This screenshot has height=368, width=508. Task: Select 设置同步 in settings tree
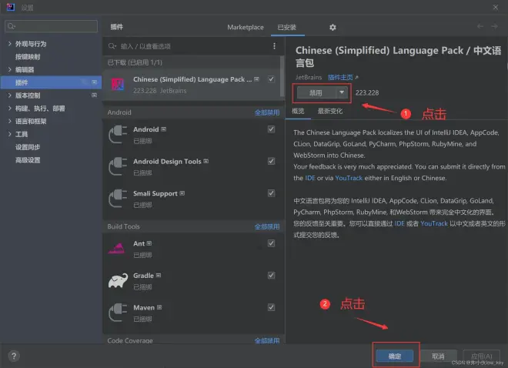tap(28, 147)
